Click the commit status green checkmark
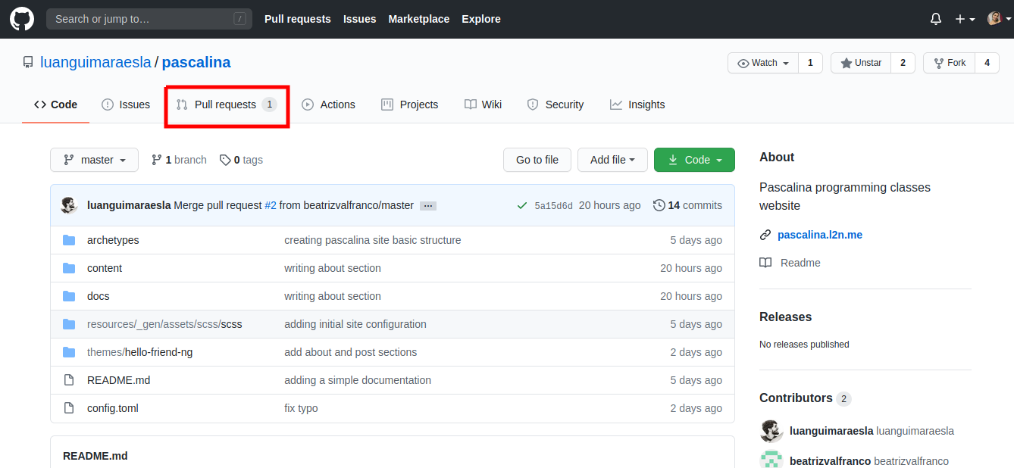 point(521,205)
